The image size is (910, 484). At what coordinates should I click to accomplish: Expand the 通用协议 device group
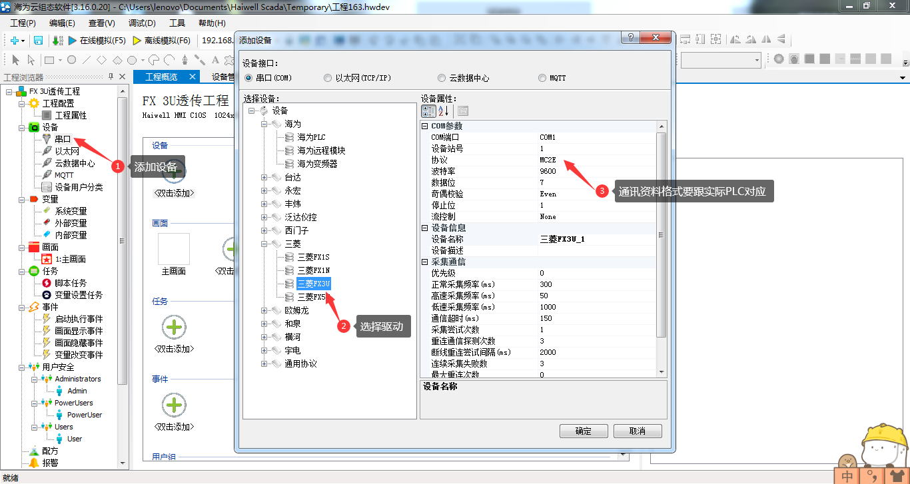coord(264,363)
